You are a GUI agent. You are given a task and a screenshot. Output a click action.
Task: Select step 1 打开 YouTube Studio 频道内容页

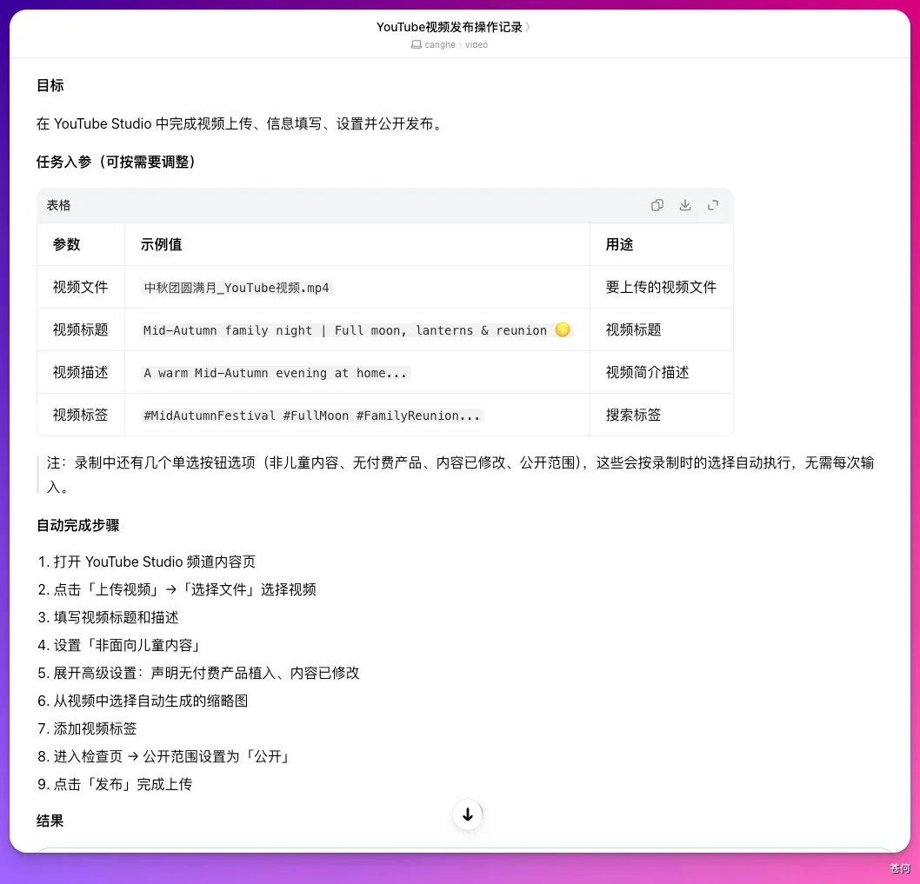point(147,562)
